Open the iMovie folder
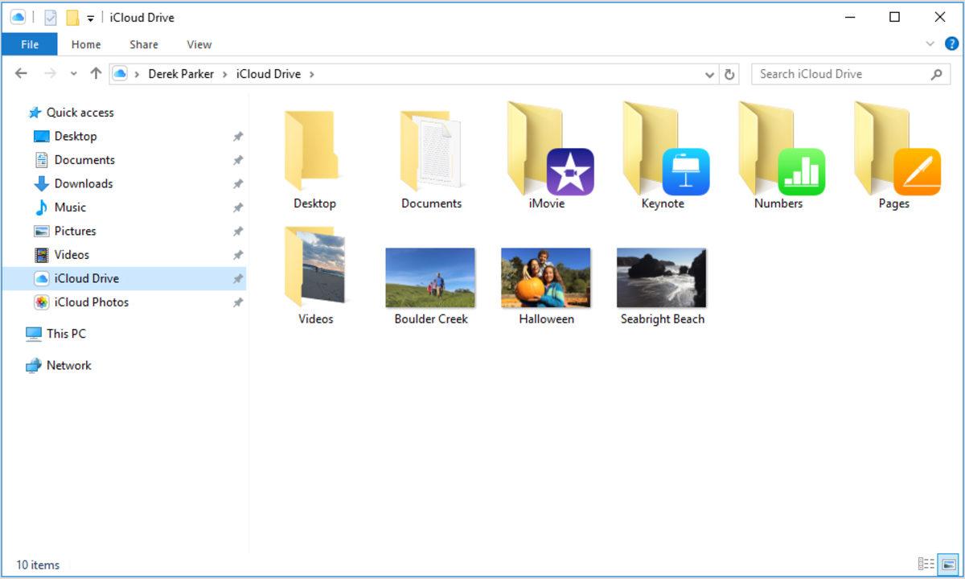 (x=545, y=153)
